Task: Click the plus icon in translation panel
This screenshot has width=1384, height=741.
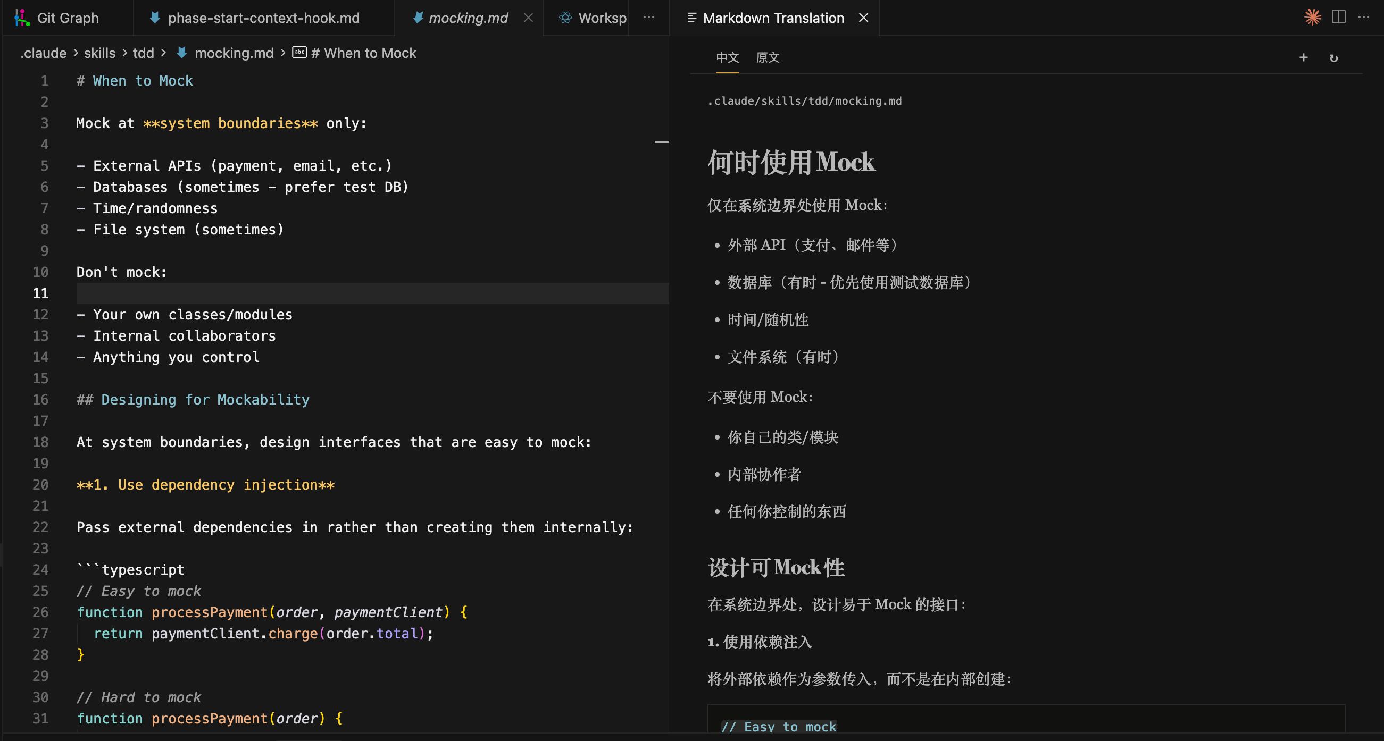Action: point(1303,57)
